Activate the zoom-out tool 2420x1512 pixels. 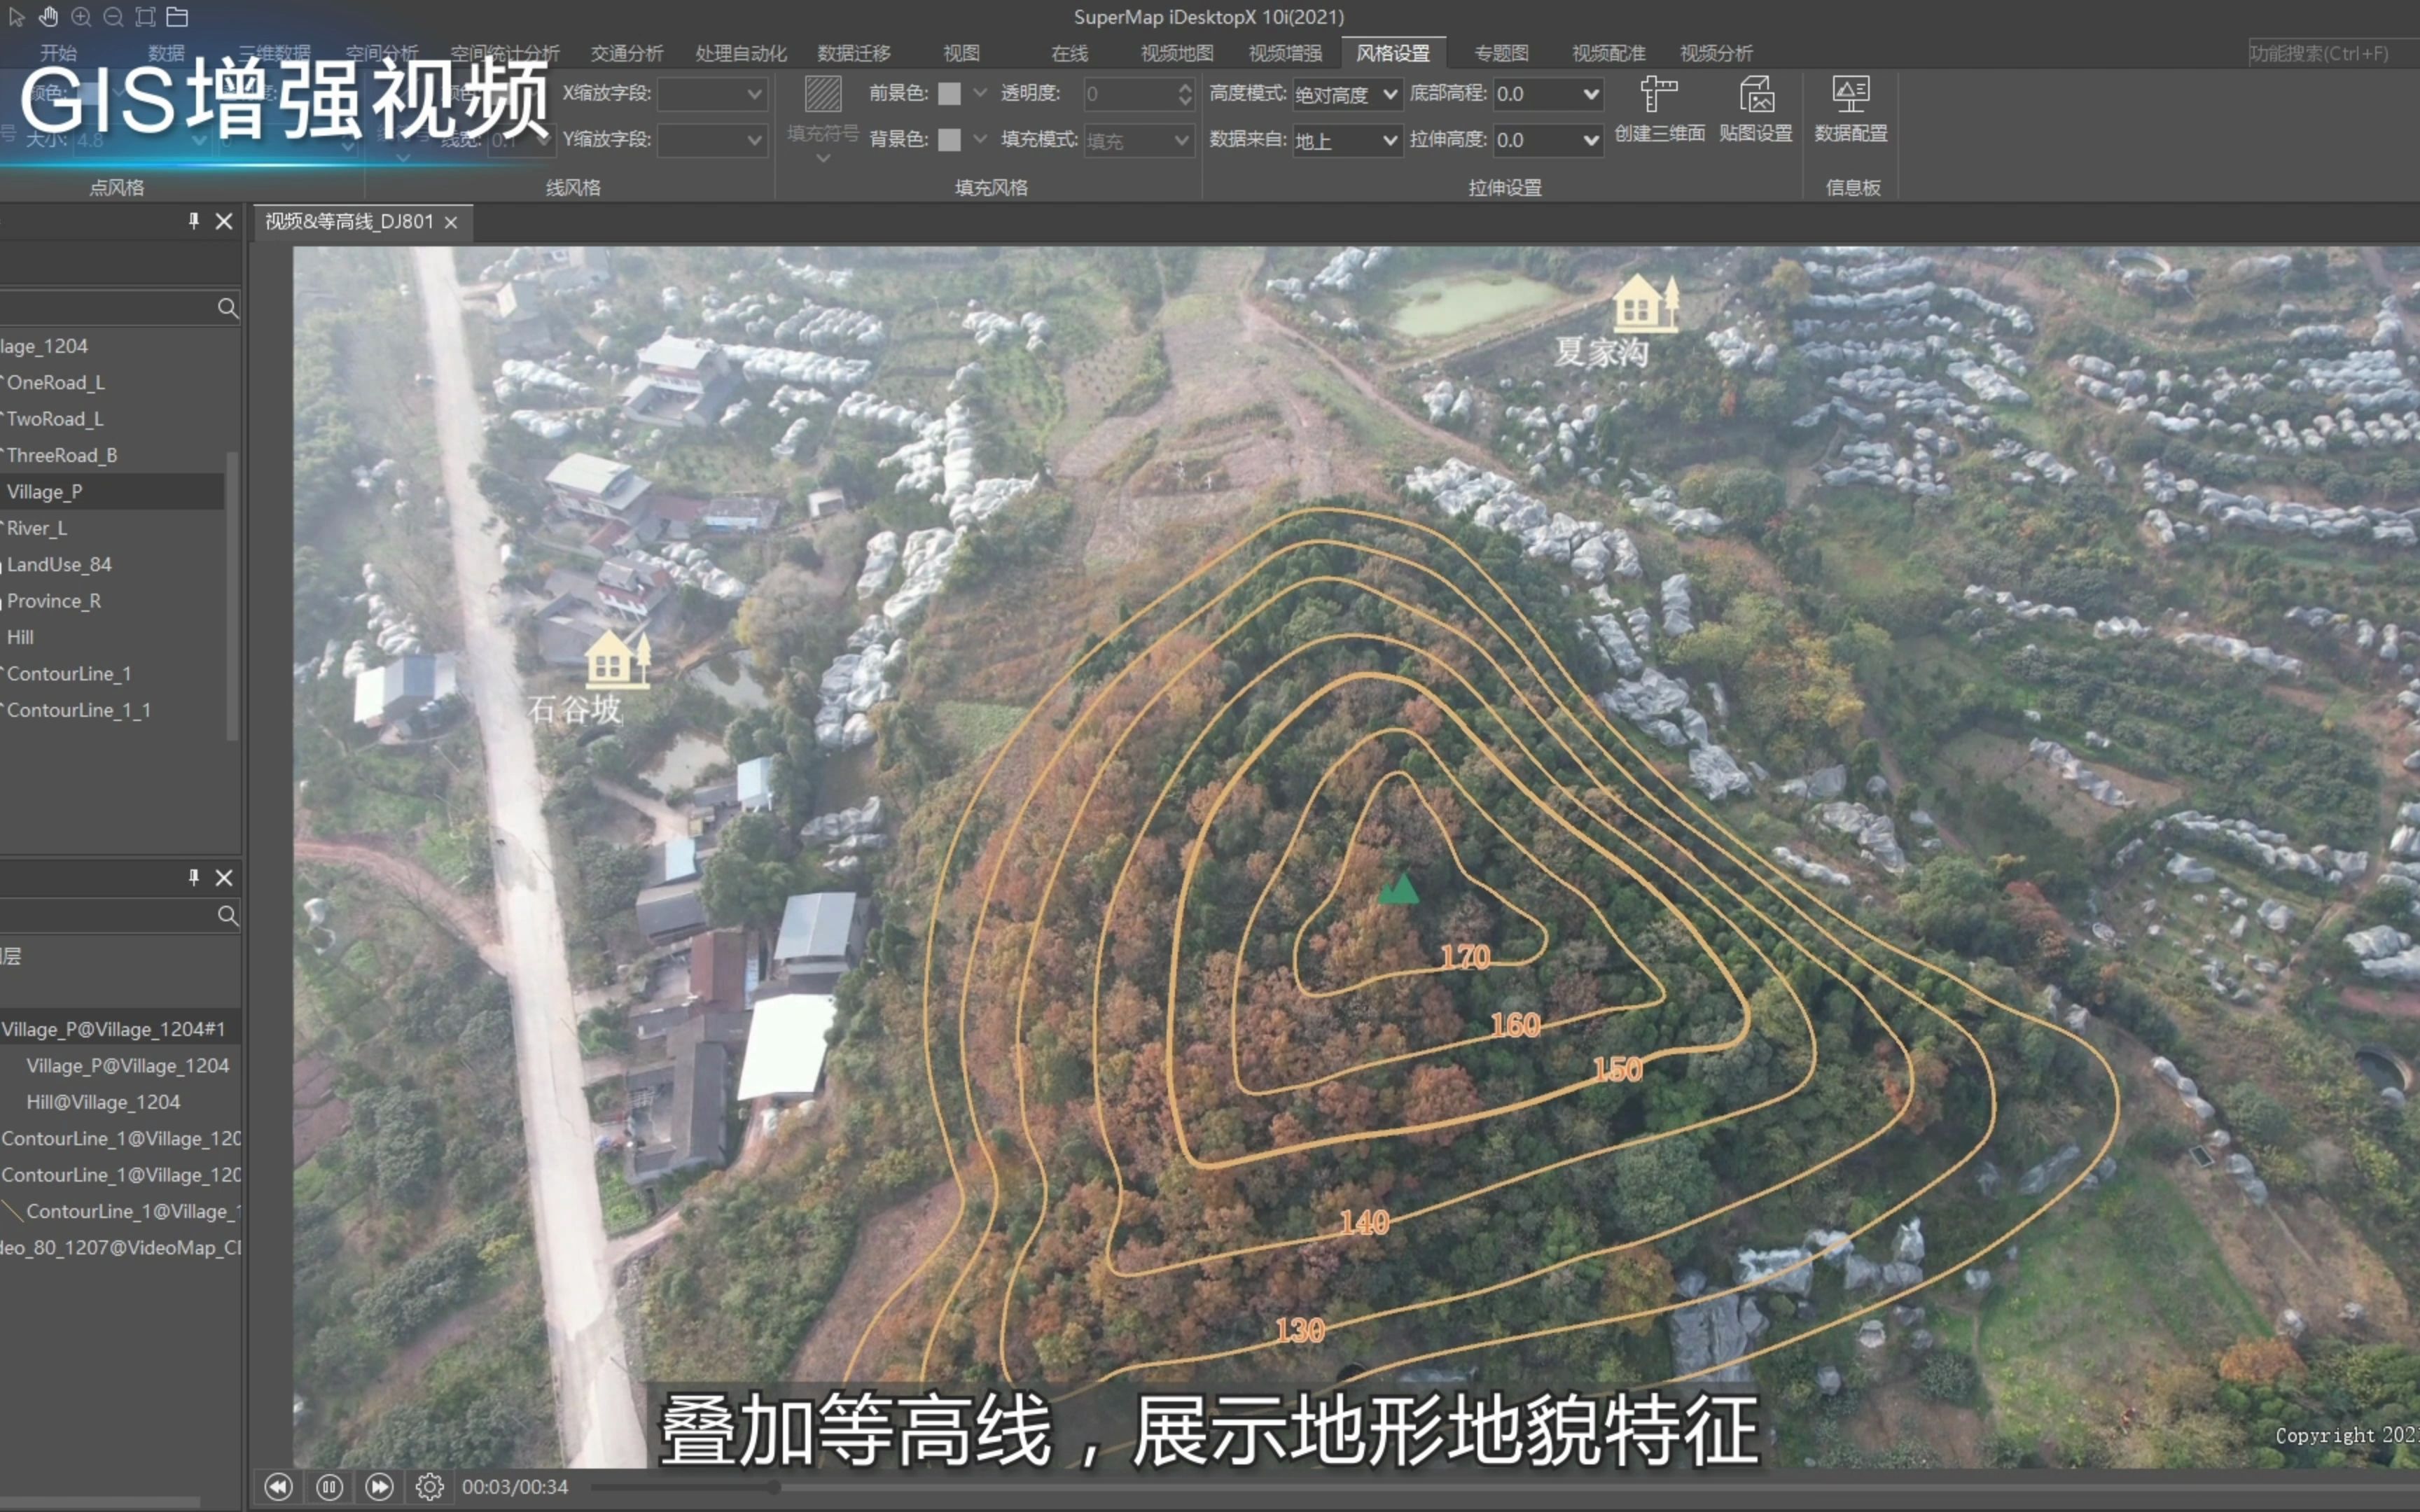[113, 16]
